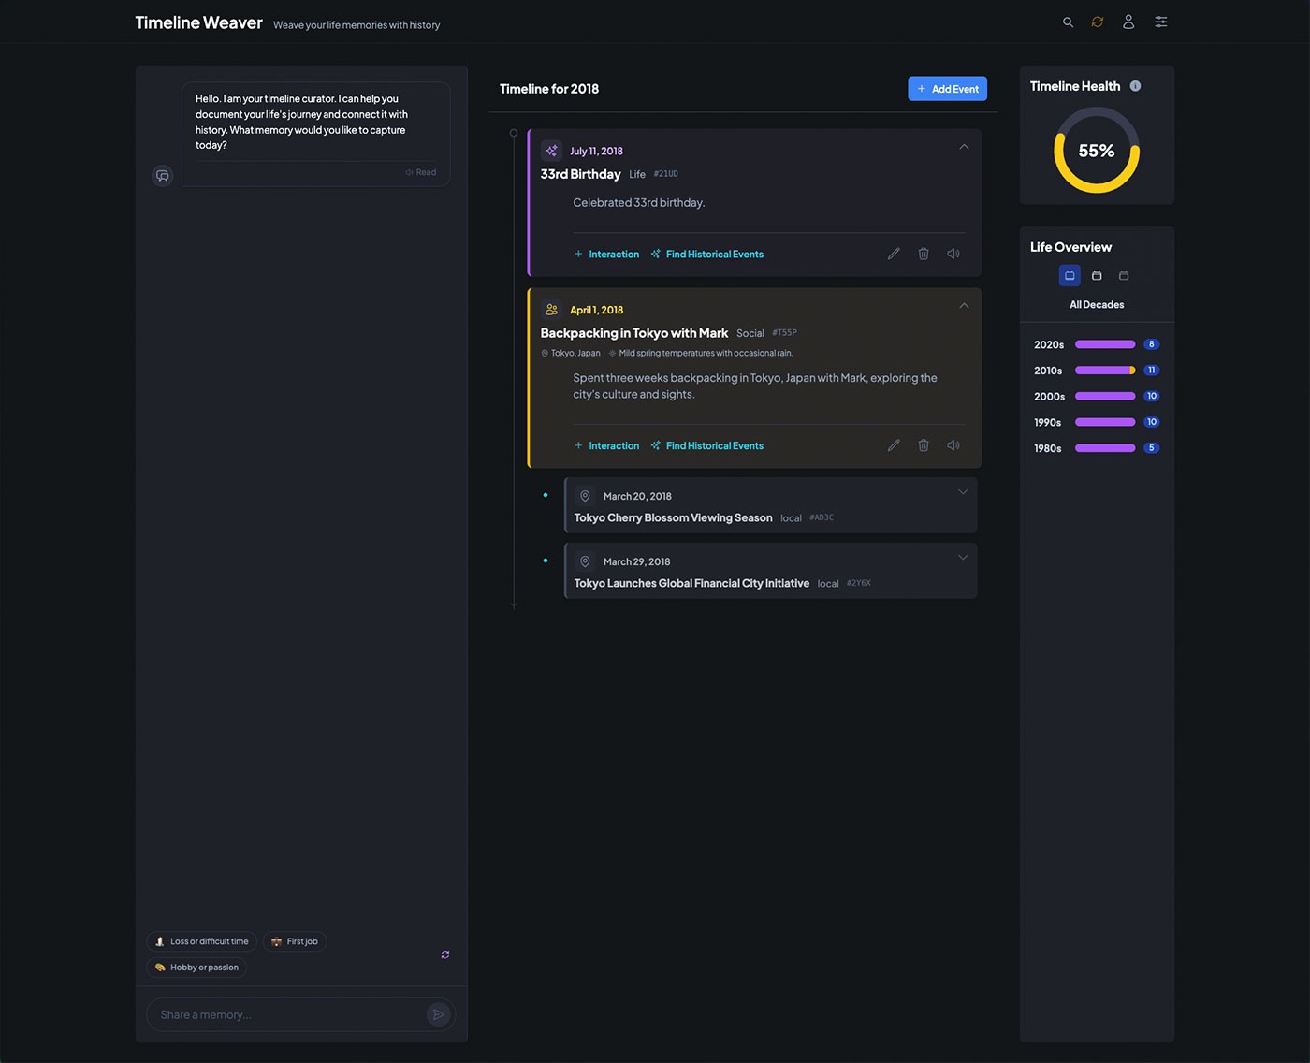This screenshot has height=1063, width=1310.
Task: Refresh the memory prompt suggestions
Action: [x=445, y=954]
